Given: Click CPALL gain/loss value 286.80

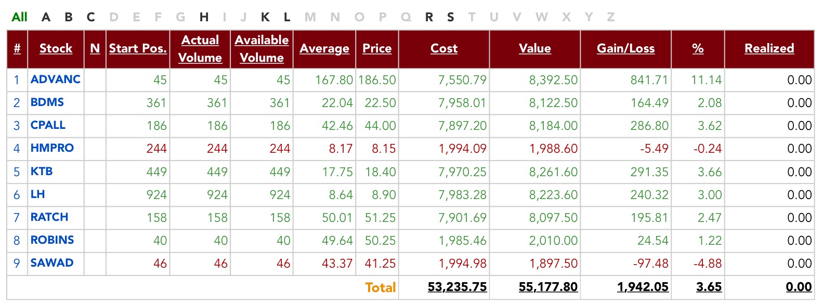Looking at the screenshot, I should pyautogui.click(x=649, y=126).
